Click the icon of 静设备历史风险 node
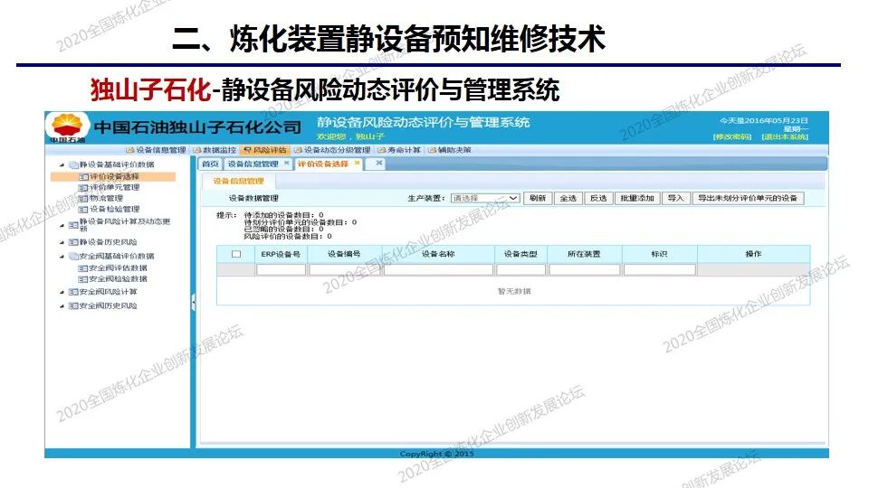Screen dimensions: 869x488 click(73, 242)
